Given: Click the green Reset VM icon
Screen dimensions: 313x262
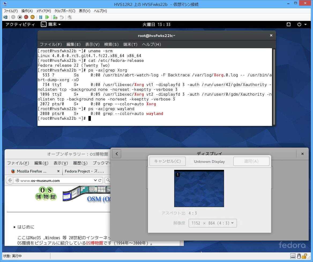Looking at the screenshot, I should point(47,17).
